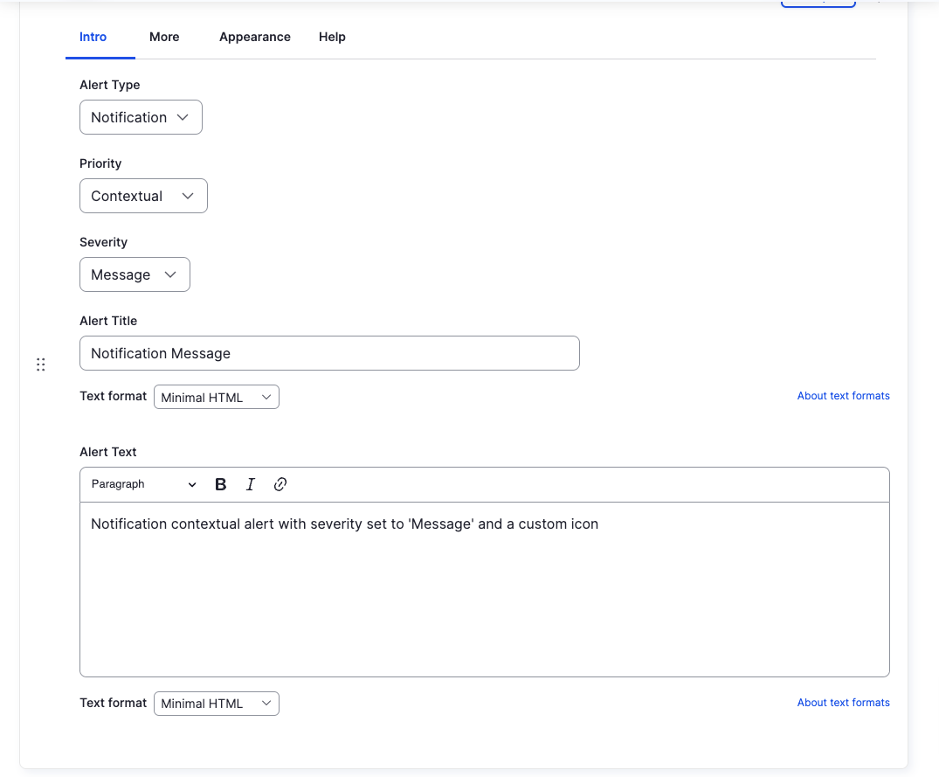Open the upper About text formats link
This screenshot has width=939, height=777.
[843, 396]
